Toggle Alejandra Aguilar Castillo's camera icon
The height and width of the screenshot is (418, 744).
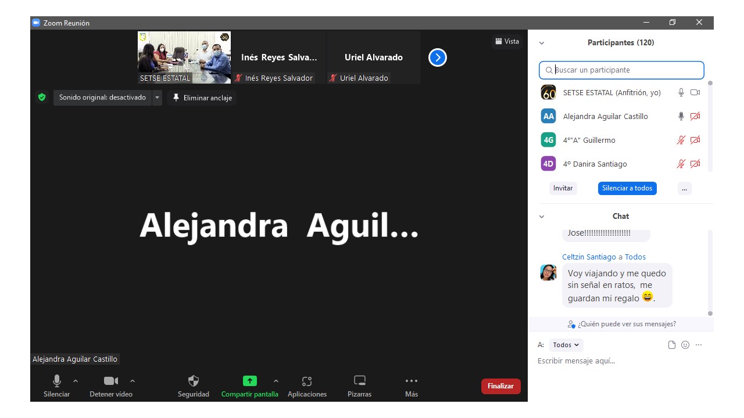tap(695, 116)
